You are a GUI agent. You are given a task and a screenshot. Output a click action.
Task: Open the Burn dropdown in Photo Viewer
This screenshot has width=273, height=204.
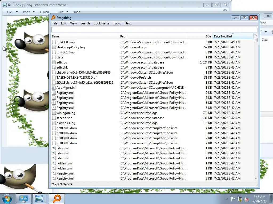62,12
